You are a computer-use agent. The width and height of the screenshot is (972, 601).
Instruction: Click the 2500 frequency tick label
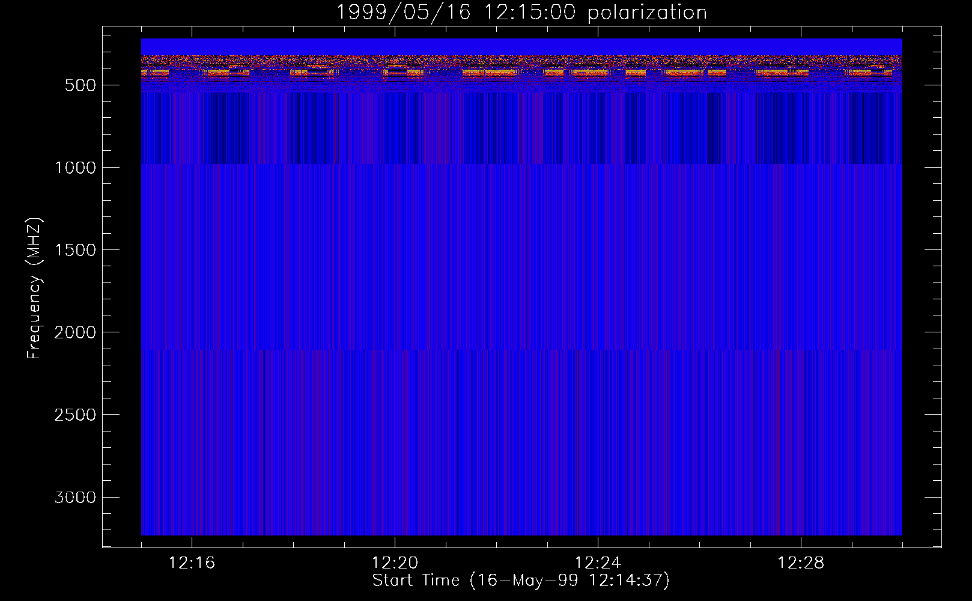[75, 415]
